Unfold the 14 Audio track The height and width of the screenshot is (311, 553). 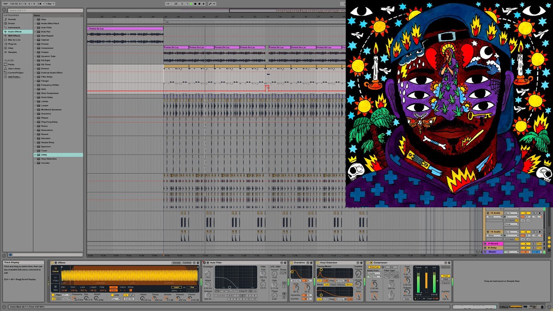coord(488,232)
